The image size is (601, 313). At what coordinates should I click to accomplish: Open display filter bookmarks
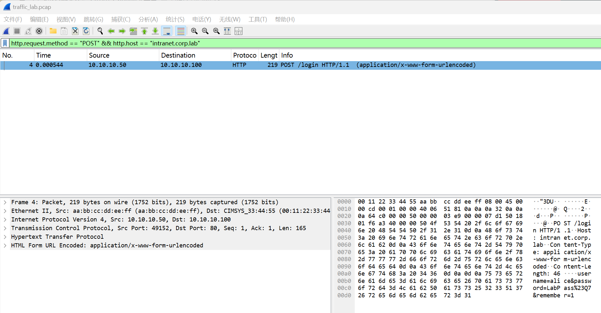[x=5, y=43]
